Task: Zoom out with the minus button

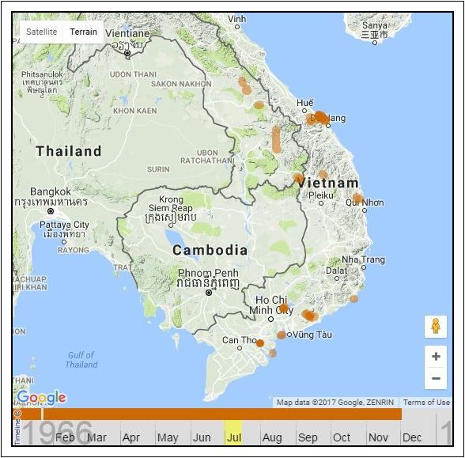Action: pos(436,378)
